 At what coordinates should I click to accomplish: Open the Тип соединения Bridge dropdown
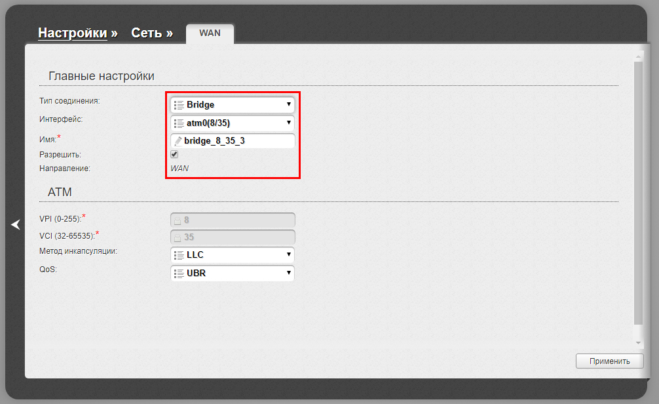[233, 104]
